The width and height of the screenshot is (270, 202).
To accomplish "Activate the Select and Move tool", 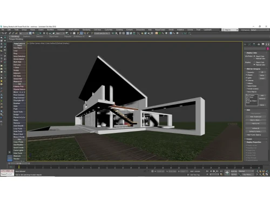I will click(x=44, y=33).
